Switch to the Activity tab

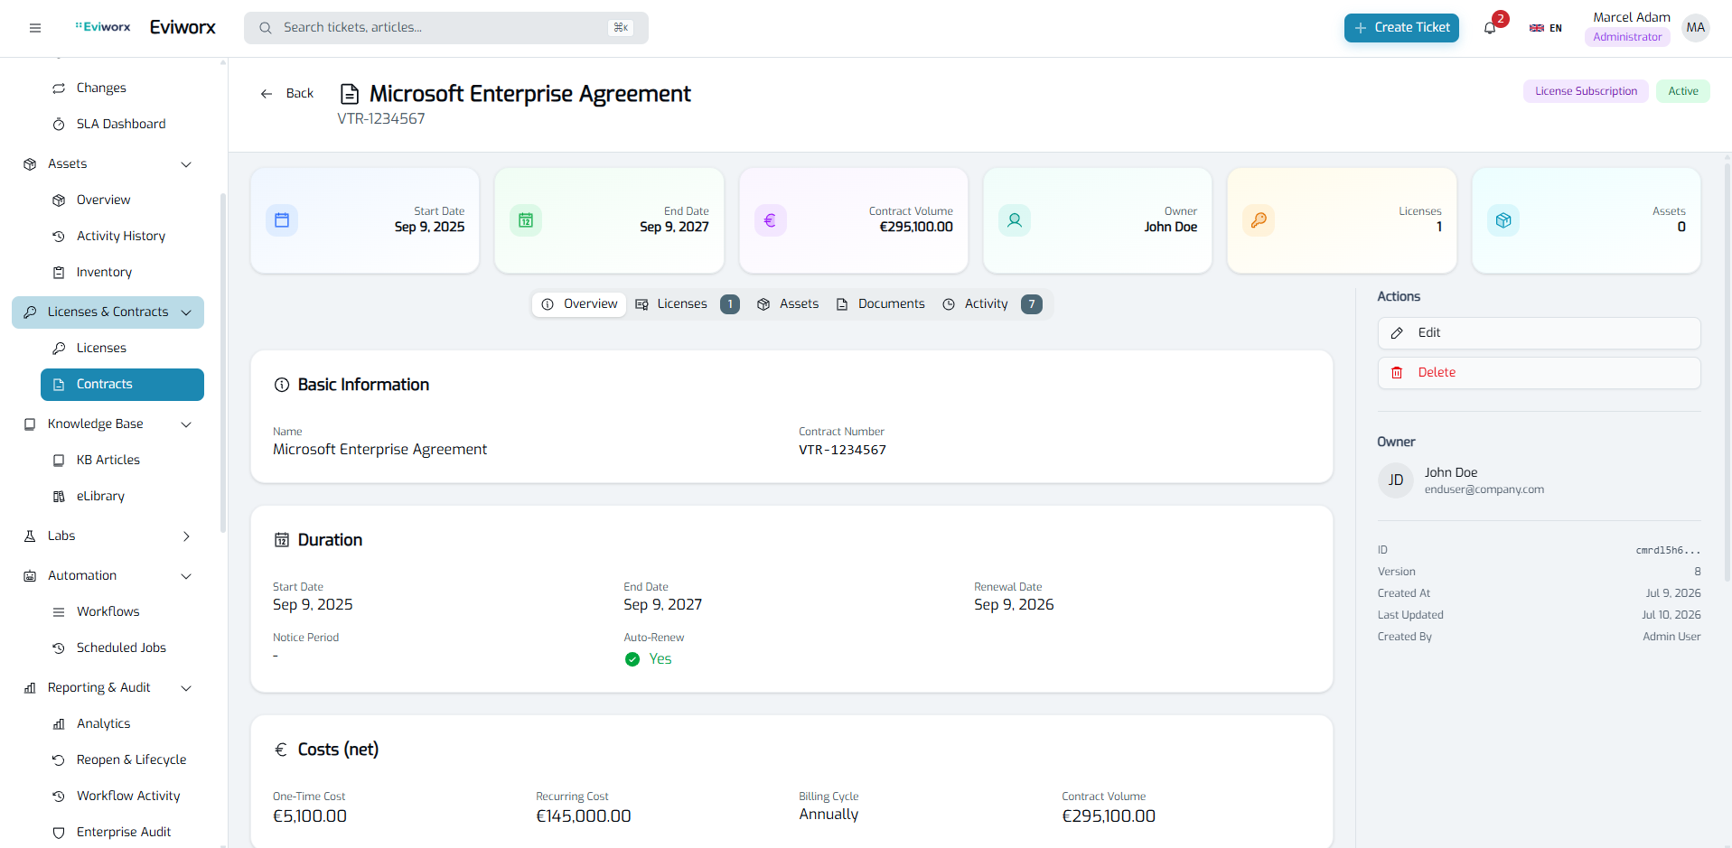992,304
